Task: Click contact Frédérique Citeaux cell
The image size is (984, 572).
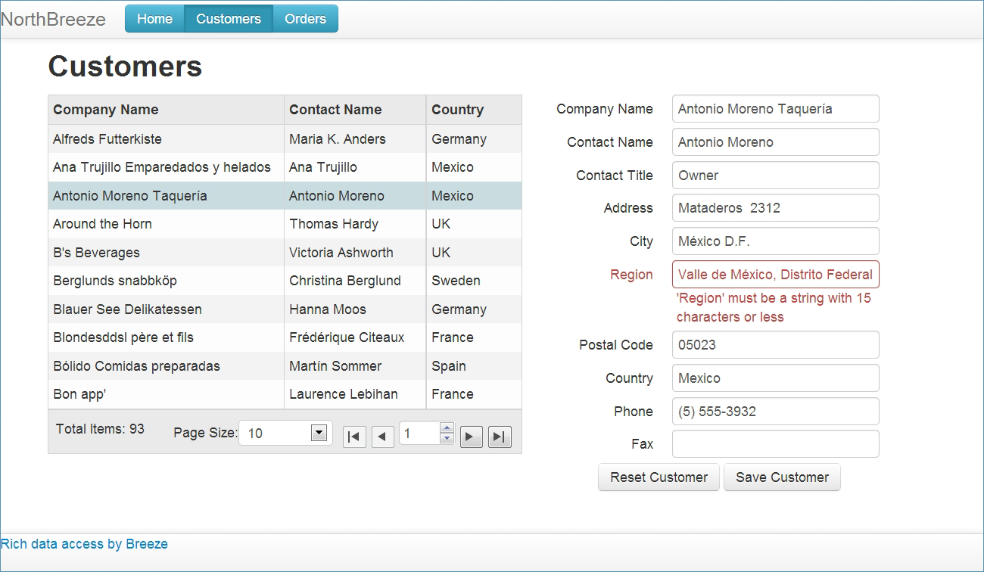Action: 355,337
